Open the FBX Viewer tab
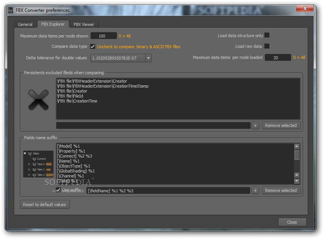The image size is (324, 239). 84,24
